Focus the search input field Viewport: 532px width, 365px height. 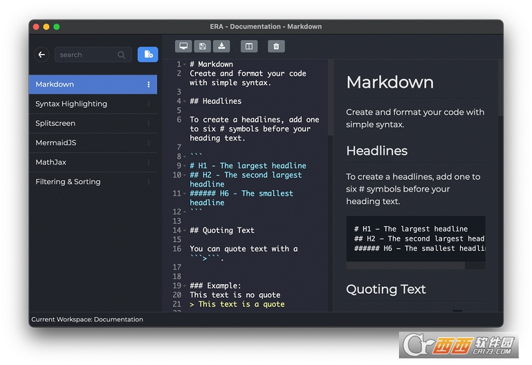[x=93, y=55]
